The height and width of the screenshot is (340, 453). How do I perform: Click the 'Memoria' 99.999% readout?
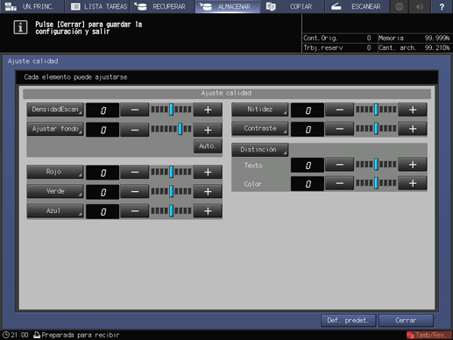pos(414,38)
